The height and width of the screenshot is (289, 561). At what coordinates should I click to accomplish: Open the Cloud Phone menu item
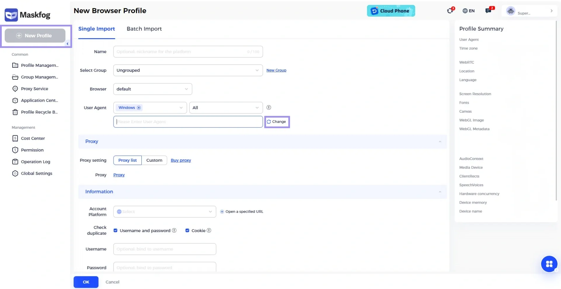(391, 11)
